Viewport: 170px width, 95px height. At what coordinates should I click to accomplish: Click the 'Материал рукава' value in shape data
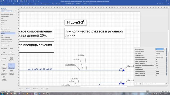160,51
